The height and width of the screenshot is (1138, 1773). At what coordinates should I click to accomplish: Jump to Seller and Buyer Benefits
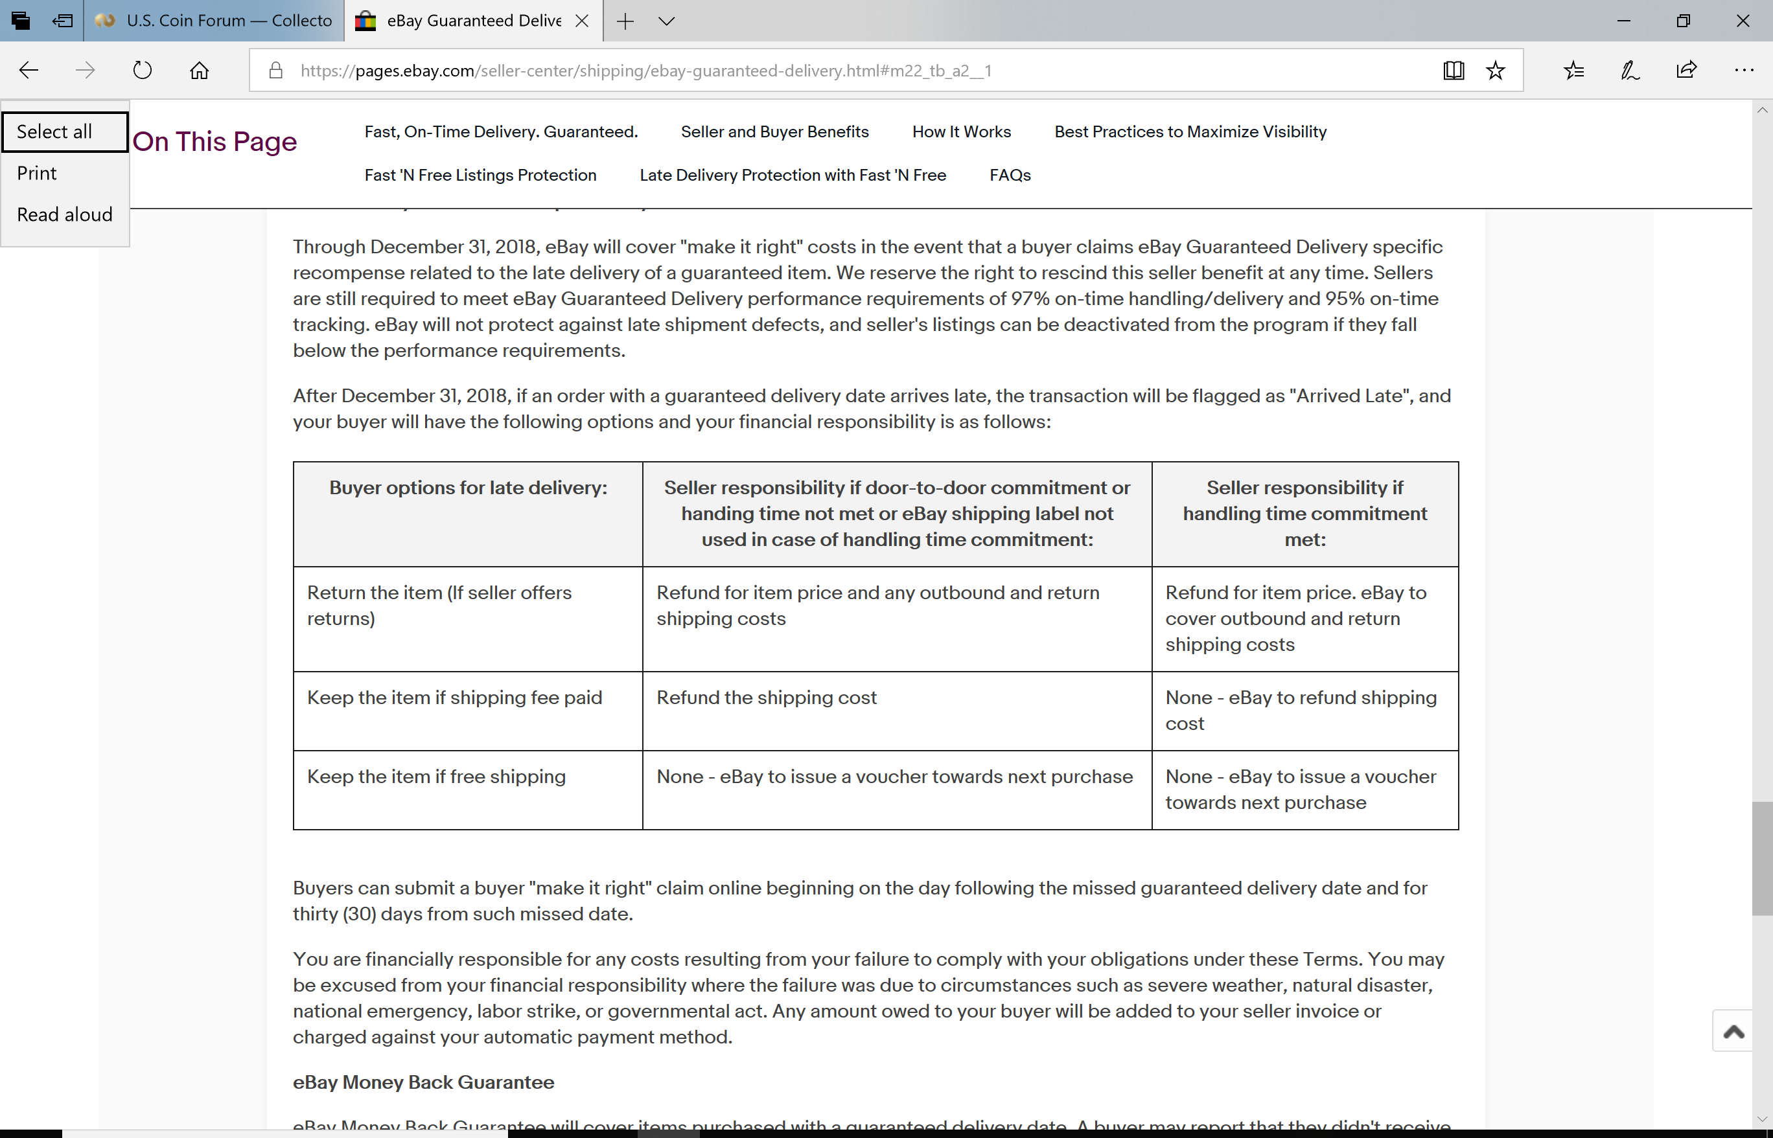[x=774, y=131]
